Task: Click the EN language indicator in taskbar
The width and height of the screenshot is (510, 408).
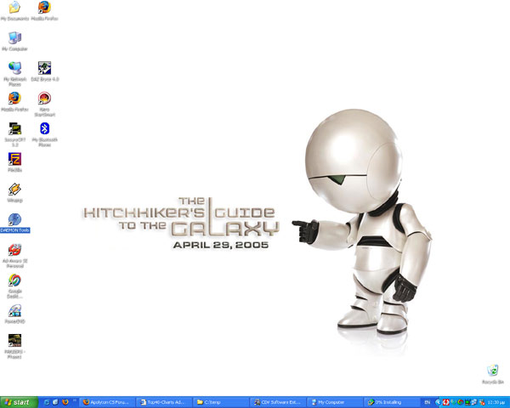Action: pyautogui.click(x=427, y=401)
